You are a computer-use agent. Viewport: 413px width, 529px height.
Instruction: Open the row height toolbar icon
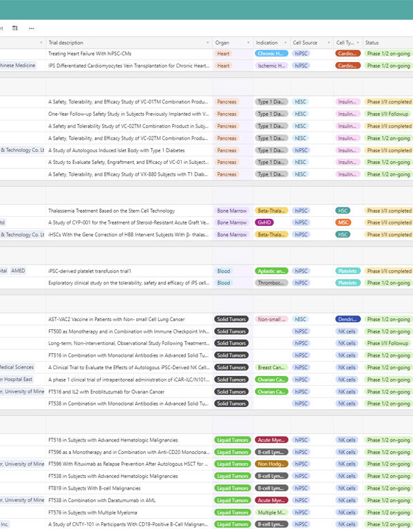point(15,28)
